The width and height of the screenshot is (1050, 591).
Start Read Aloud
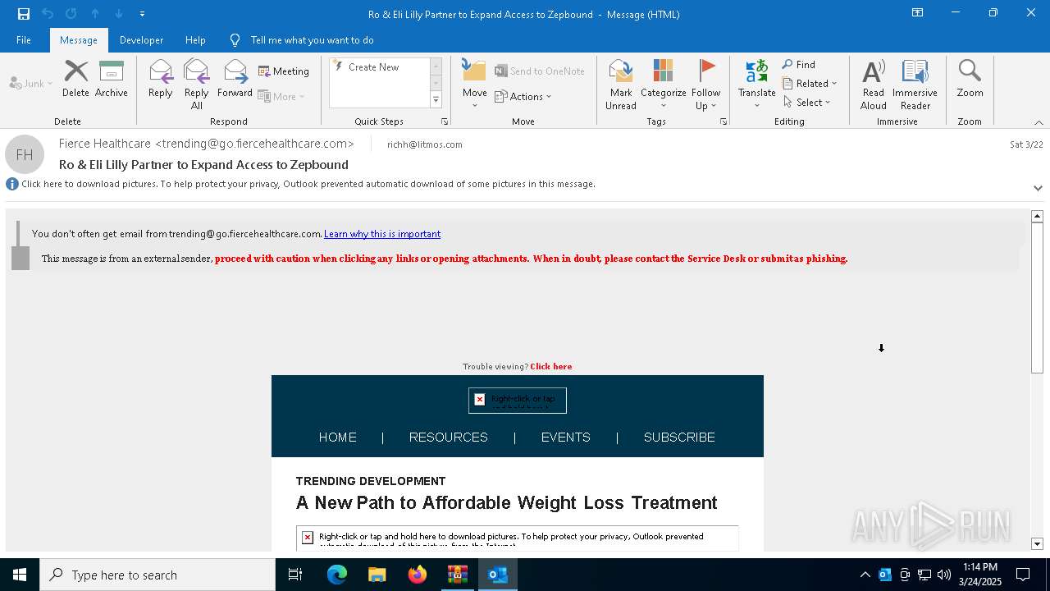[x=874, y=85]
